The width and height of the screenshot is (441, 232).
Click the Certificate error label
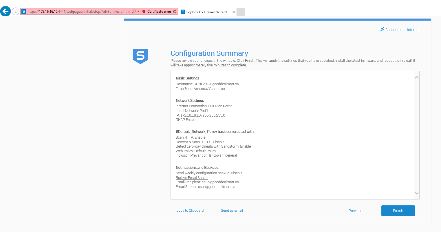159,12
